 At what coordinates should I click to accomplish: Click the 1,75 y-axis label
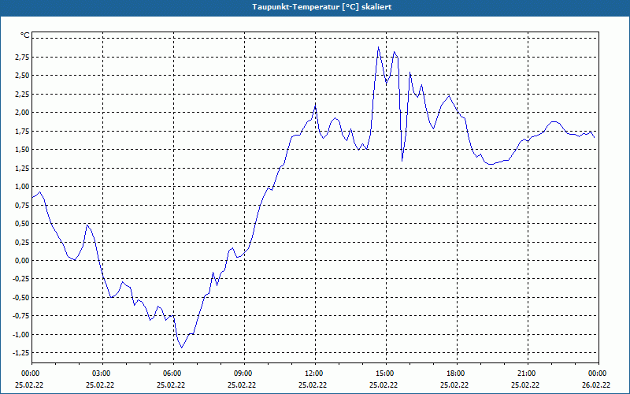click(23, 131)
